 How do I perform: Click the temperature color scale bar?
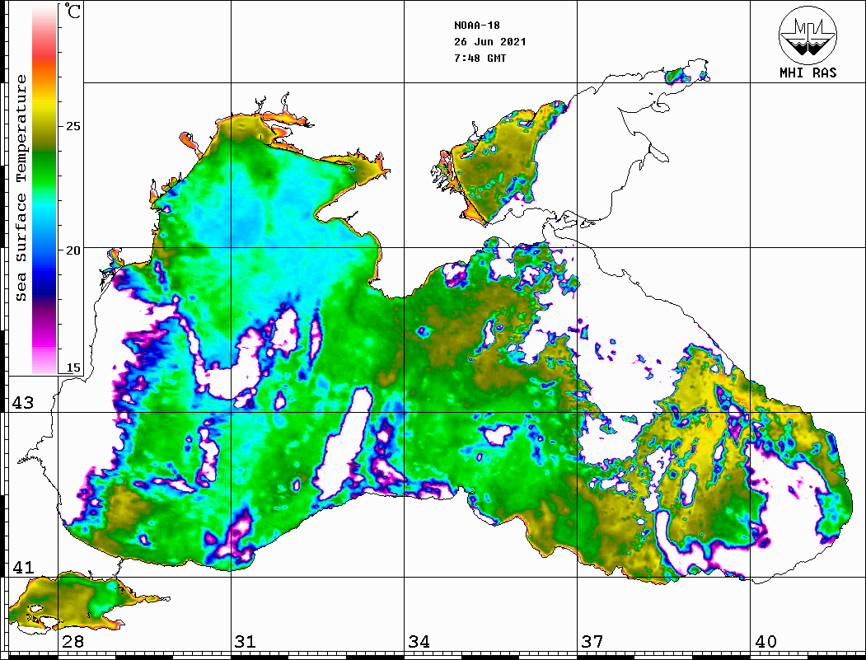(x=44, y=190)
